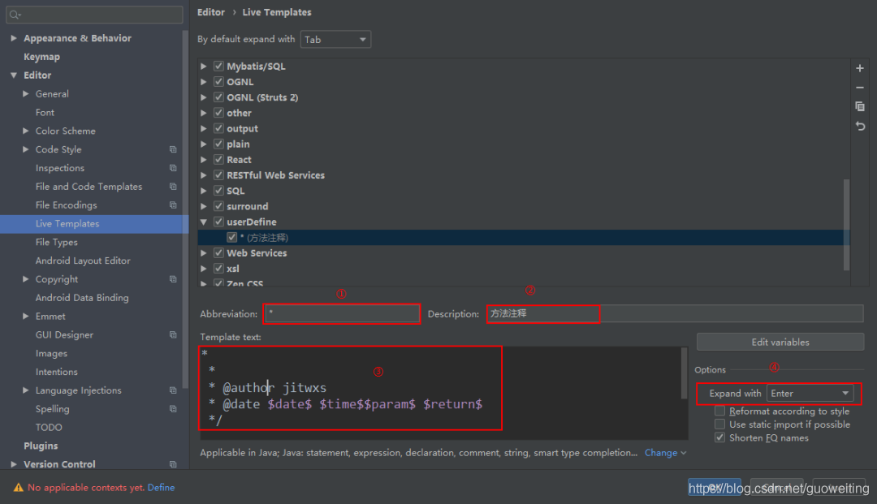Click the Inspections project-level settings icon
Image resolution: width=877 pixels, height=504 pixels.
point(173,168)
